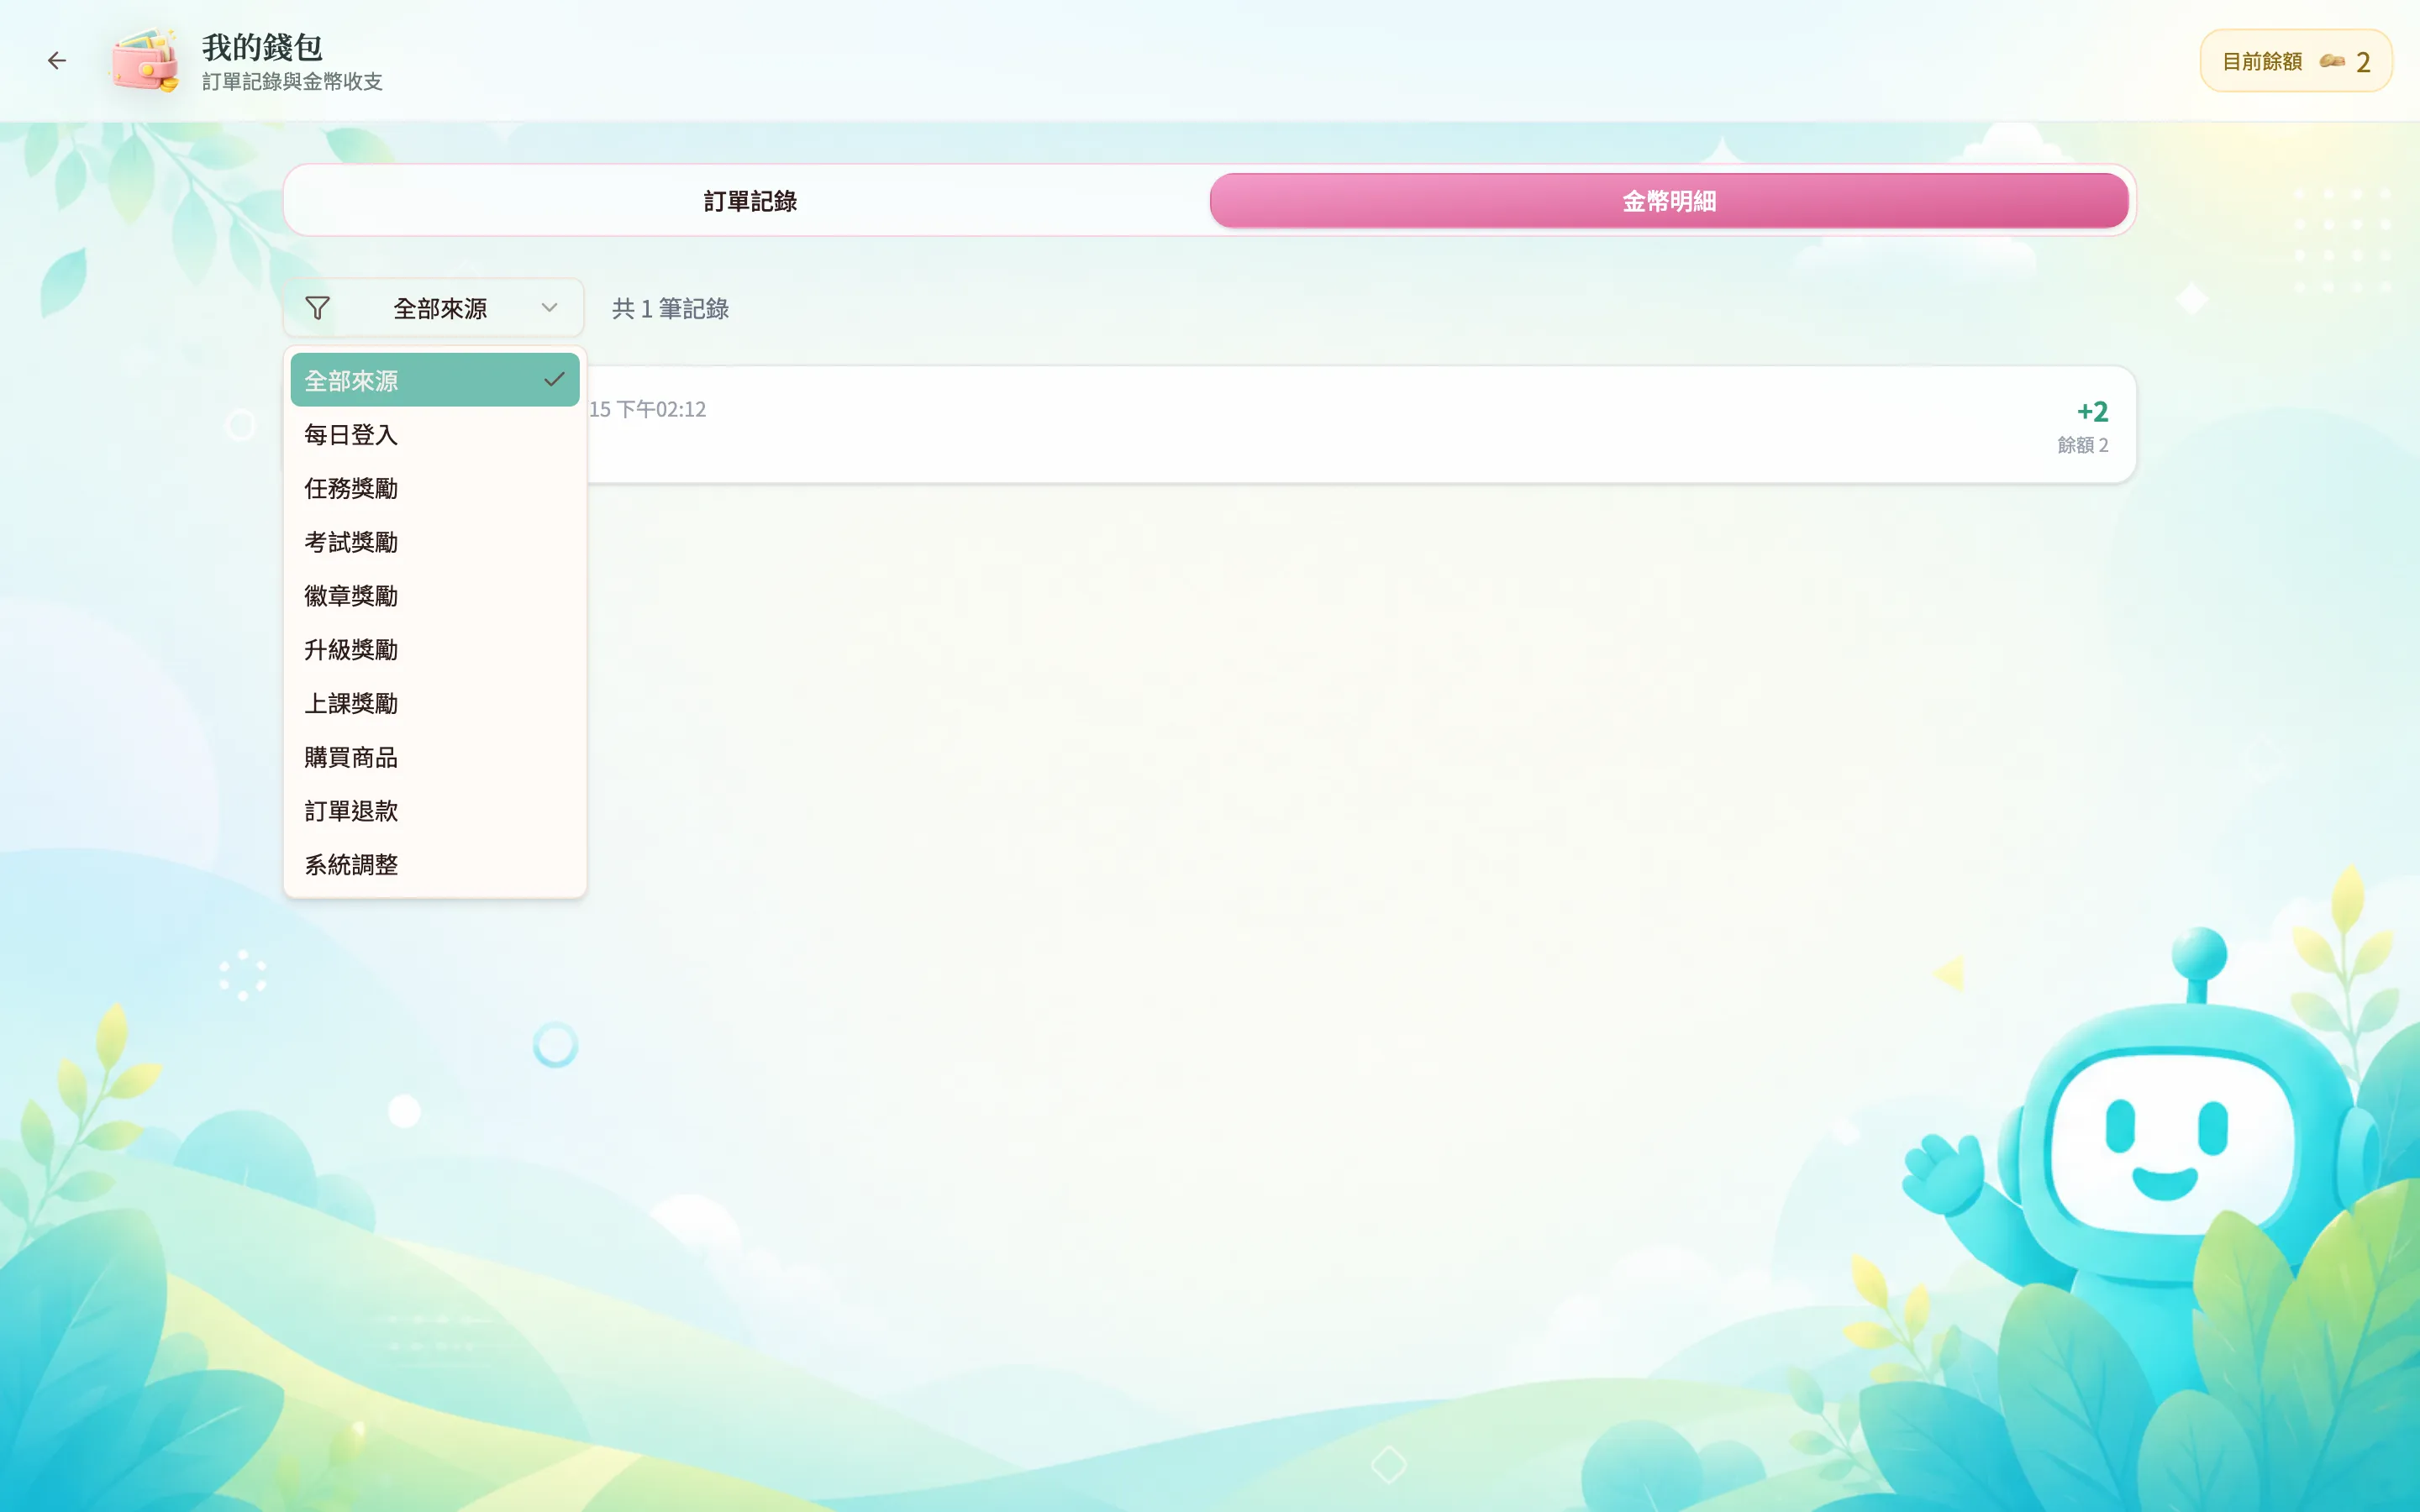Viewport: 2420px width, 1512px height.
Task: Click the pink wallet icon
Action: click(146, 60)
